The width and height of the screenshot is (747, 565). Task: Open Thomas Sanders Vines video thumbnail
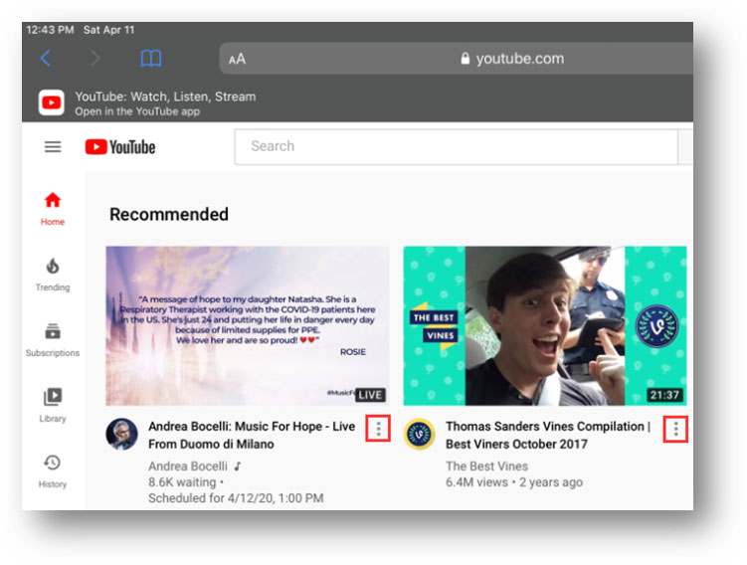[x=545, y=326]
